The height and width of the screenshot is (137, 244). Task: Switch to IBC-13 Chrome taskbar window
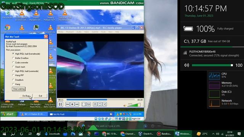(x=110, y=134)
